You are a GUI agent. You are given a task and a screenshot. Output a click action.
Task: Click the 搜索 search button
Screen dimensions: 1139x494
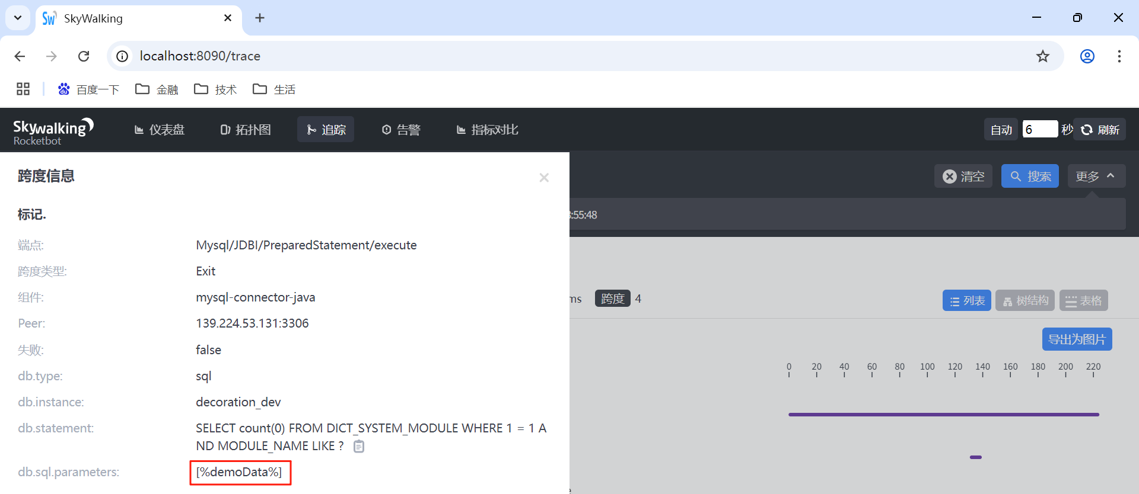1030,176
